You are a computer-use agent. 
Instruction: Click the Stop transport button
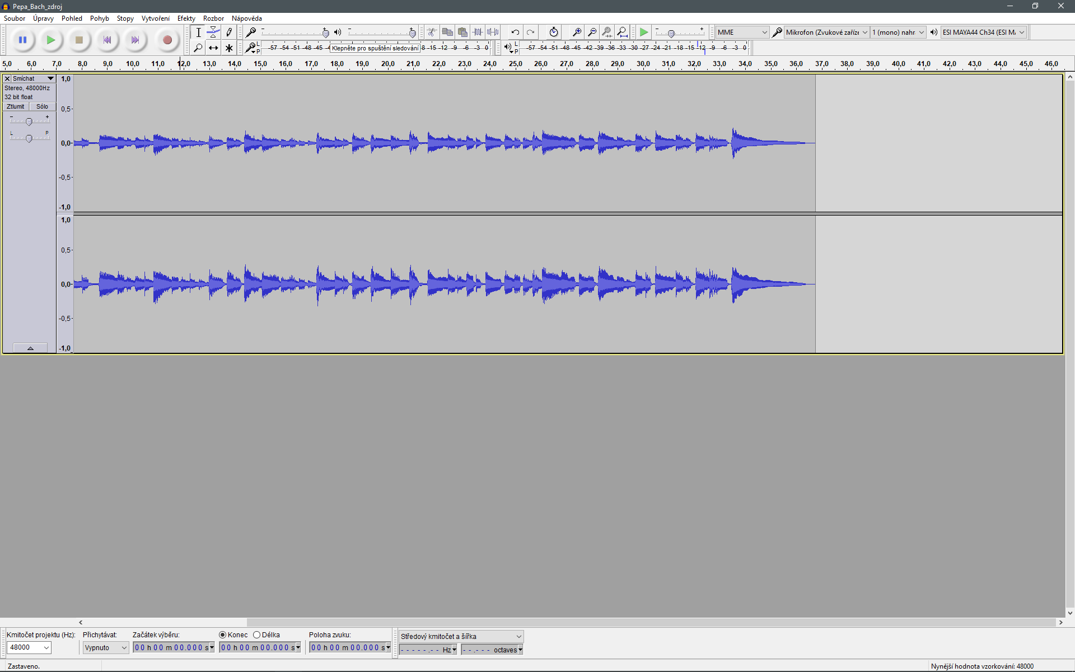point(79,40)
